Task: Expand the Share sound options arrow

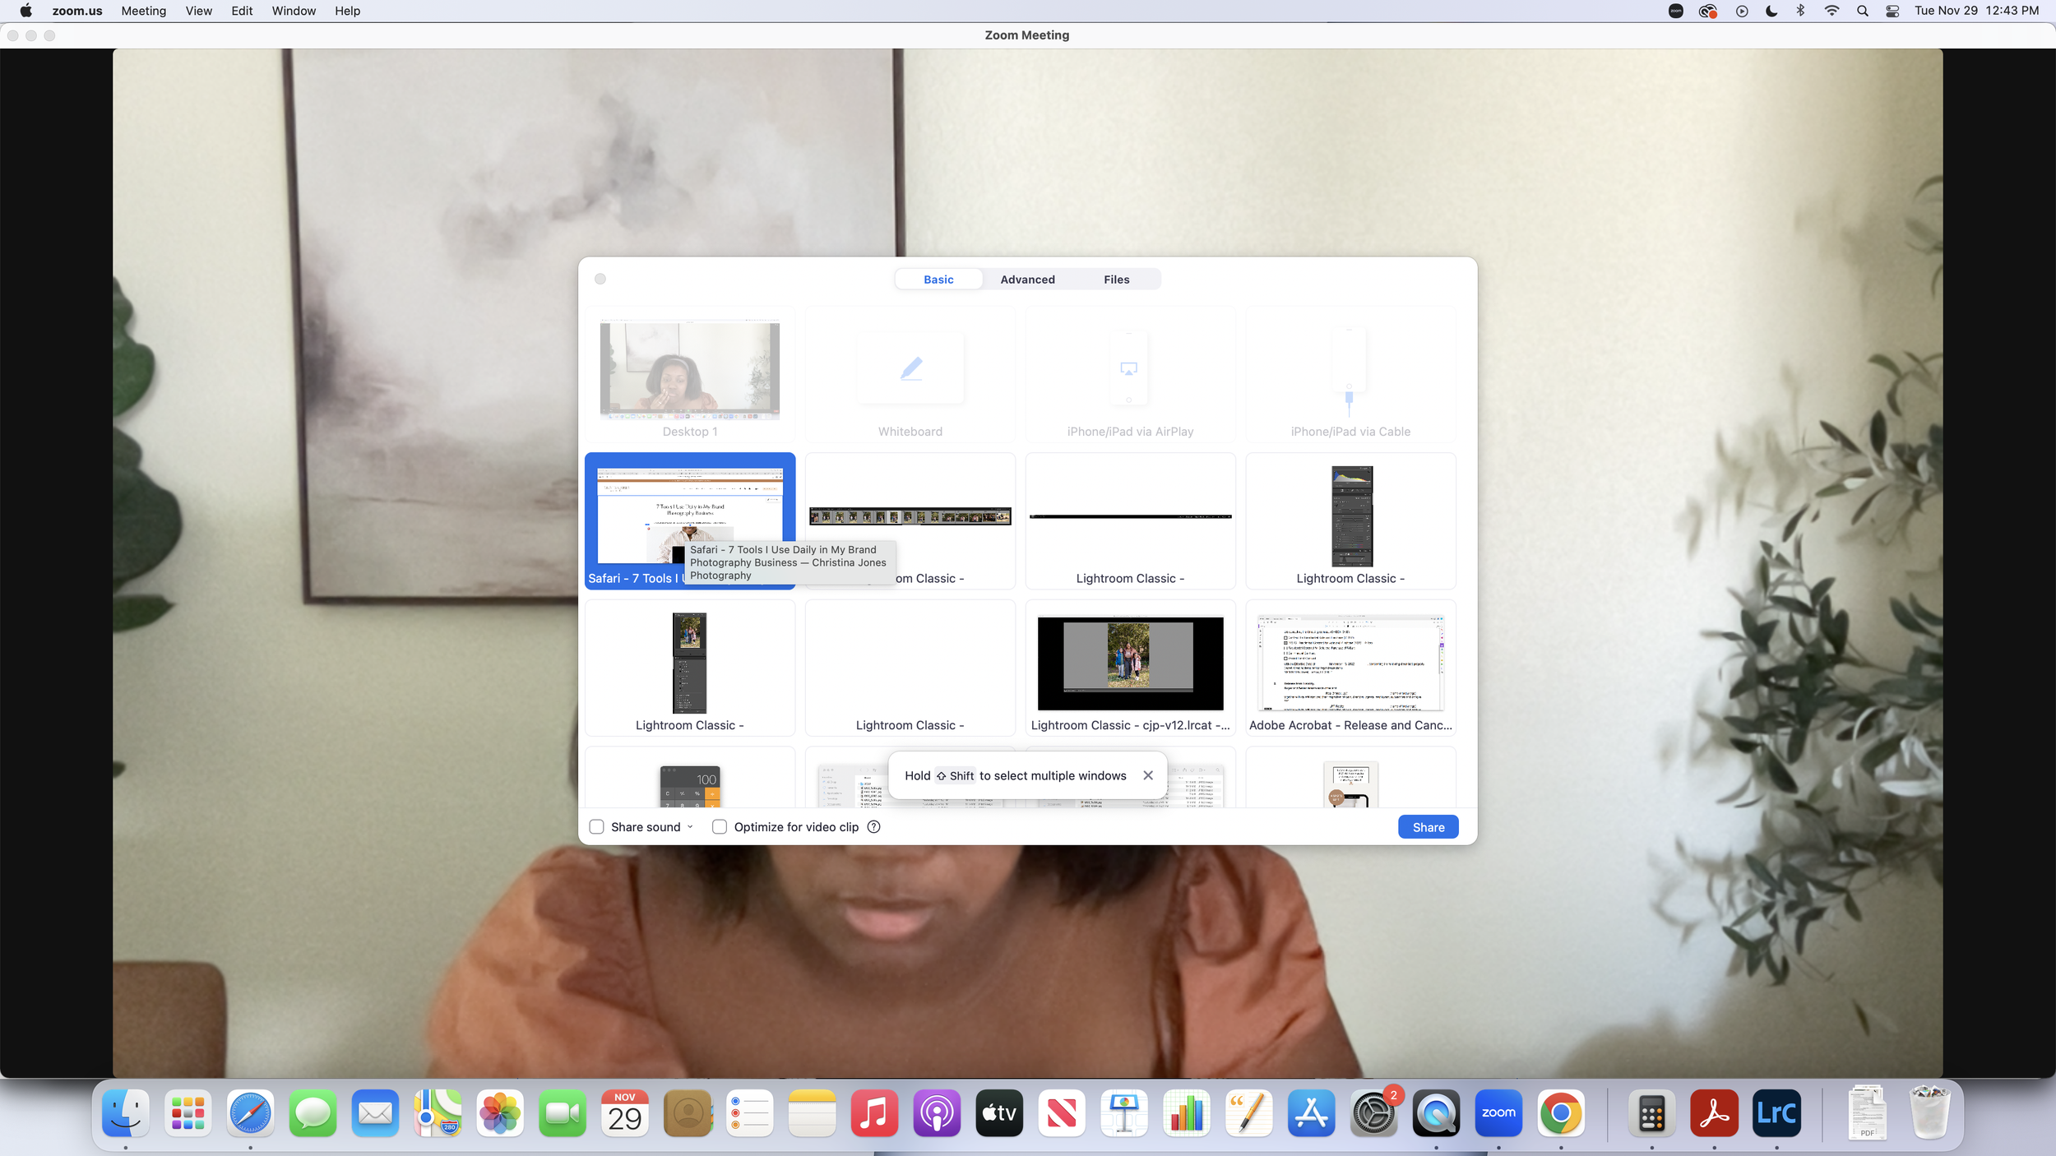Action: (x=690, y=827)
